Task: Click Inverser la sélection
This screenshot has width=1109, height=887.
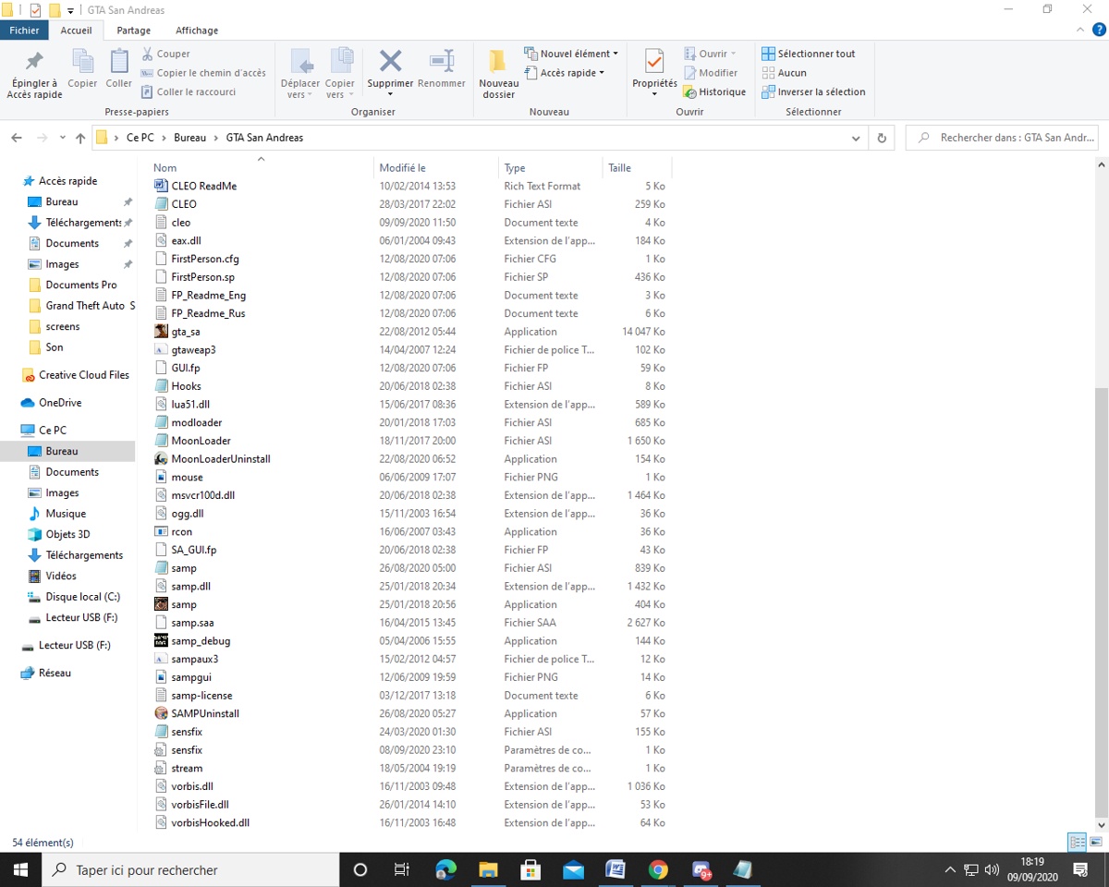Action: (x=813, y=91)
